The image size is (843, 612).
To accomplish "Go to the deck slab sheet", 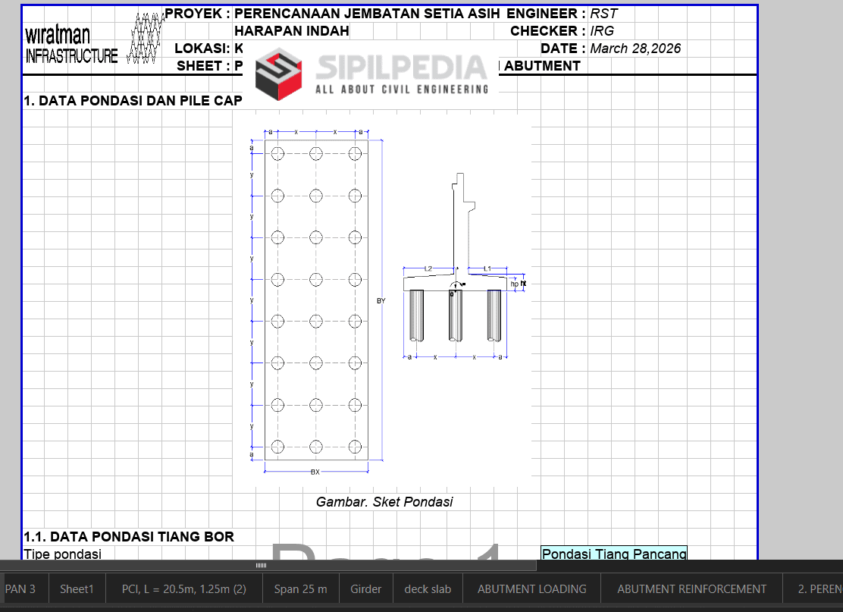I will coord(428,588).
